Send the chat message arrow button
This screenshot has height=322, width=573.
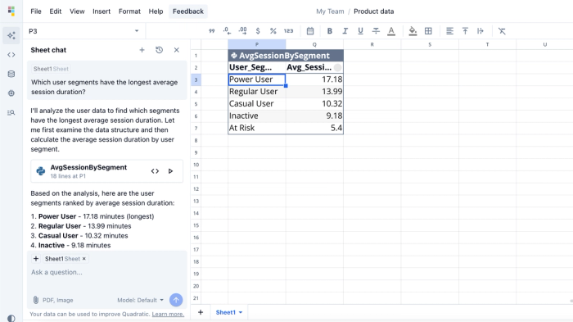(x=176, y=300)
